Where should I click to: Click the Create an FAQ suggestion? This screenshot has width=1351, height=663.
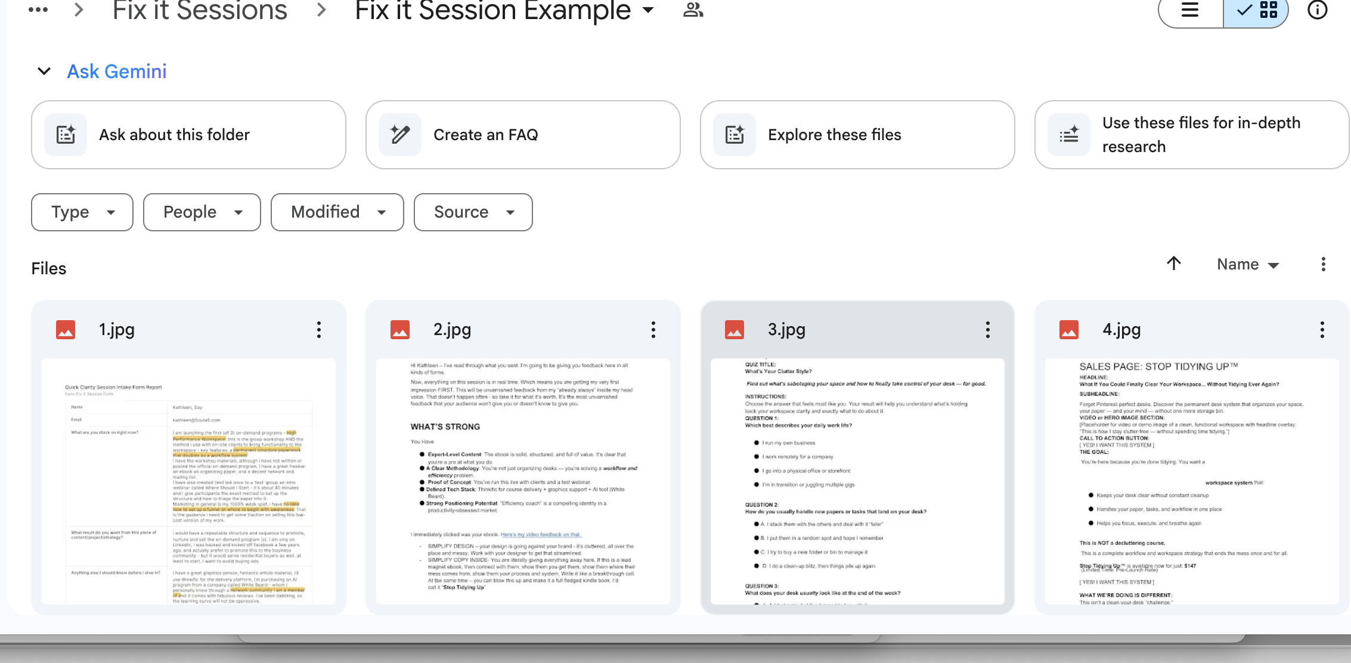coord(523,135)
